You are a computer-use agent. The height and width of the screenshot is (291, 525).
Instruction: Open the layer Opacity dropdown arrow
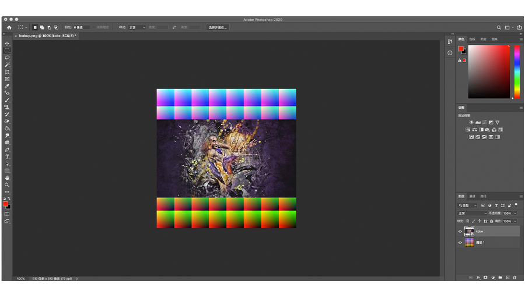pos(515,213)
